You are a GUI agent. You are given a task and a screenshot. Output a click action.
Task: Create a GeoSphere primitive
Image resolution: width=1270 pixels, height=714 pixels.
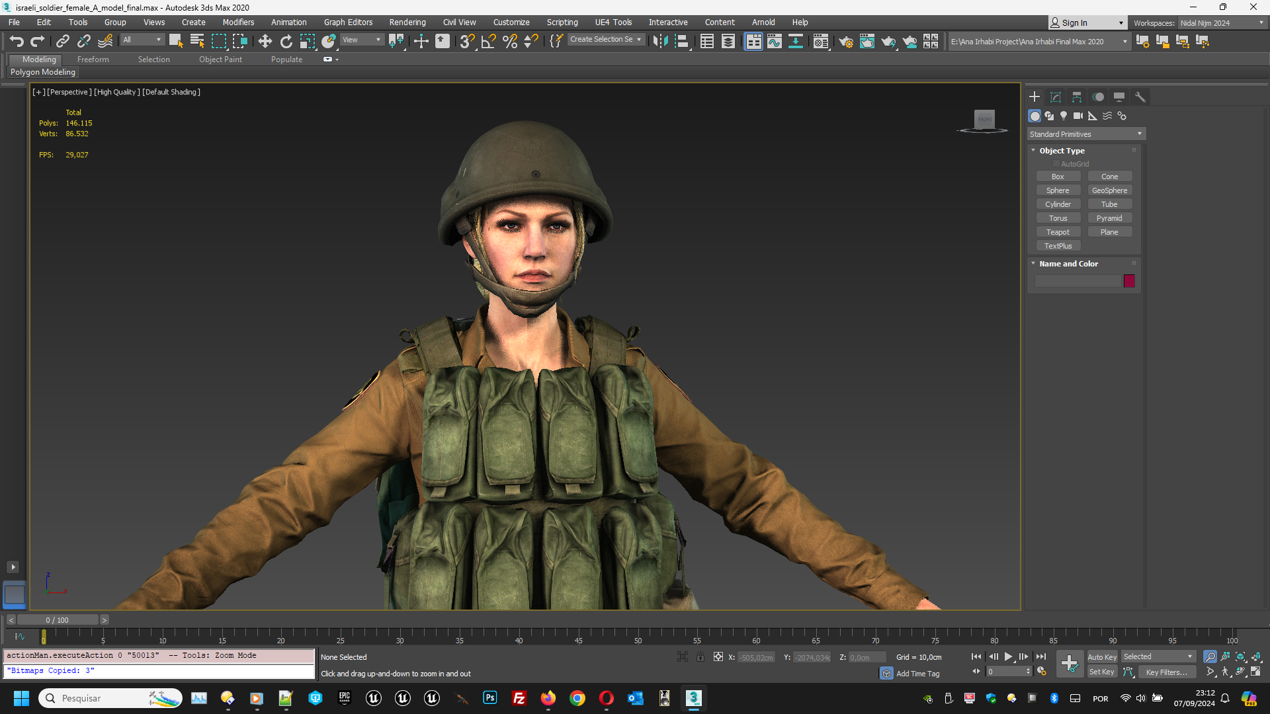click(x=1109, y=190)
